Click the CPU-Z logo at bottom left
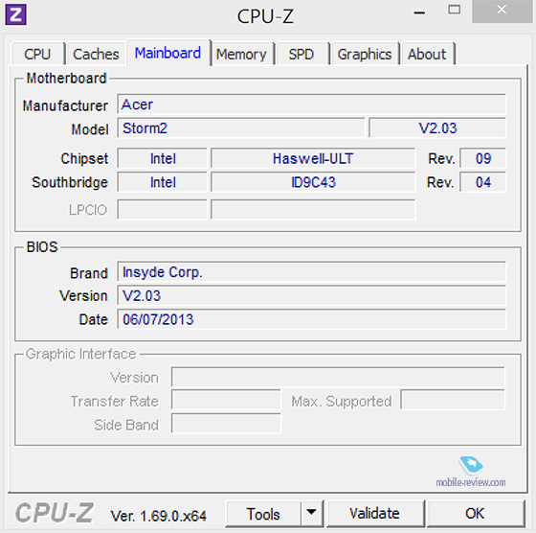This screenshot has height=533, width=536. click(x=55, y=513)
